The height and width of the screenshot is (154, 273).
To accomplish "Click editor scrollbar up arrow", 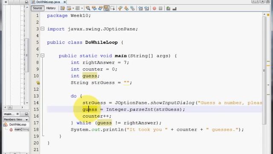I will (264, 15).
